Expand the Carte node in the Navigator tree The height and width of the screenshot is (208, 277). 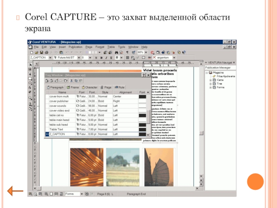click(210, 80)
